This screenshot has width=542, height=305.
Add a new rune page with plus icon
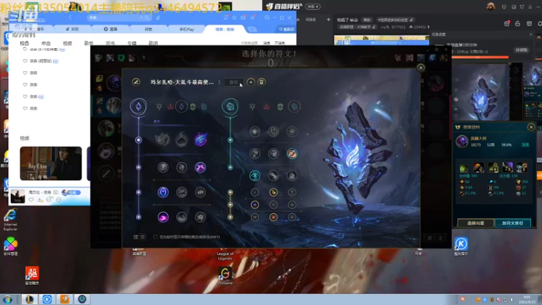pyautogui.click(x=251, y=82)
